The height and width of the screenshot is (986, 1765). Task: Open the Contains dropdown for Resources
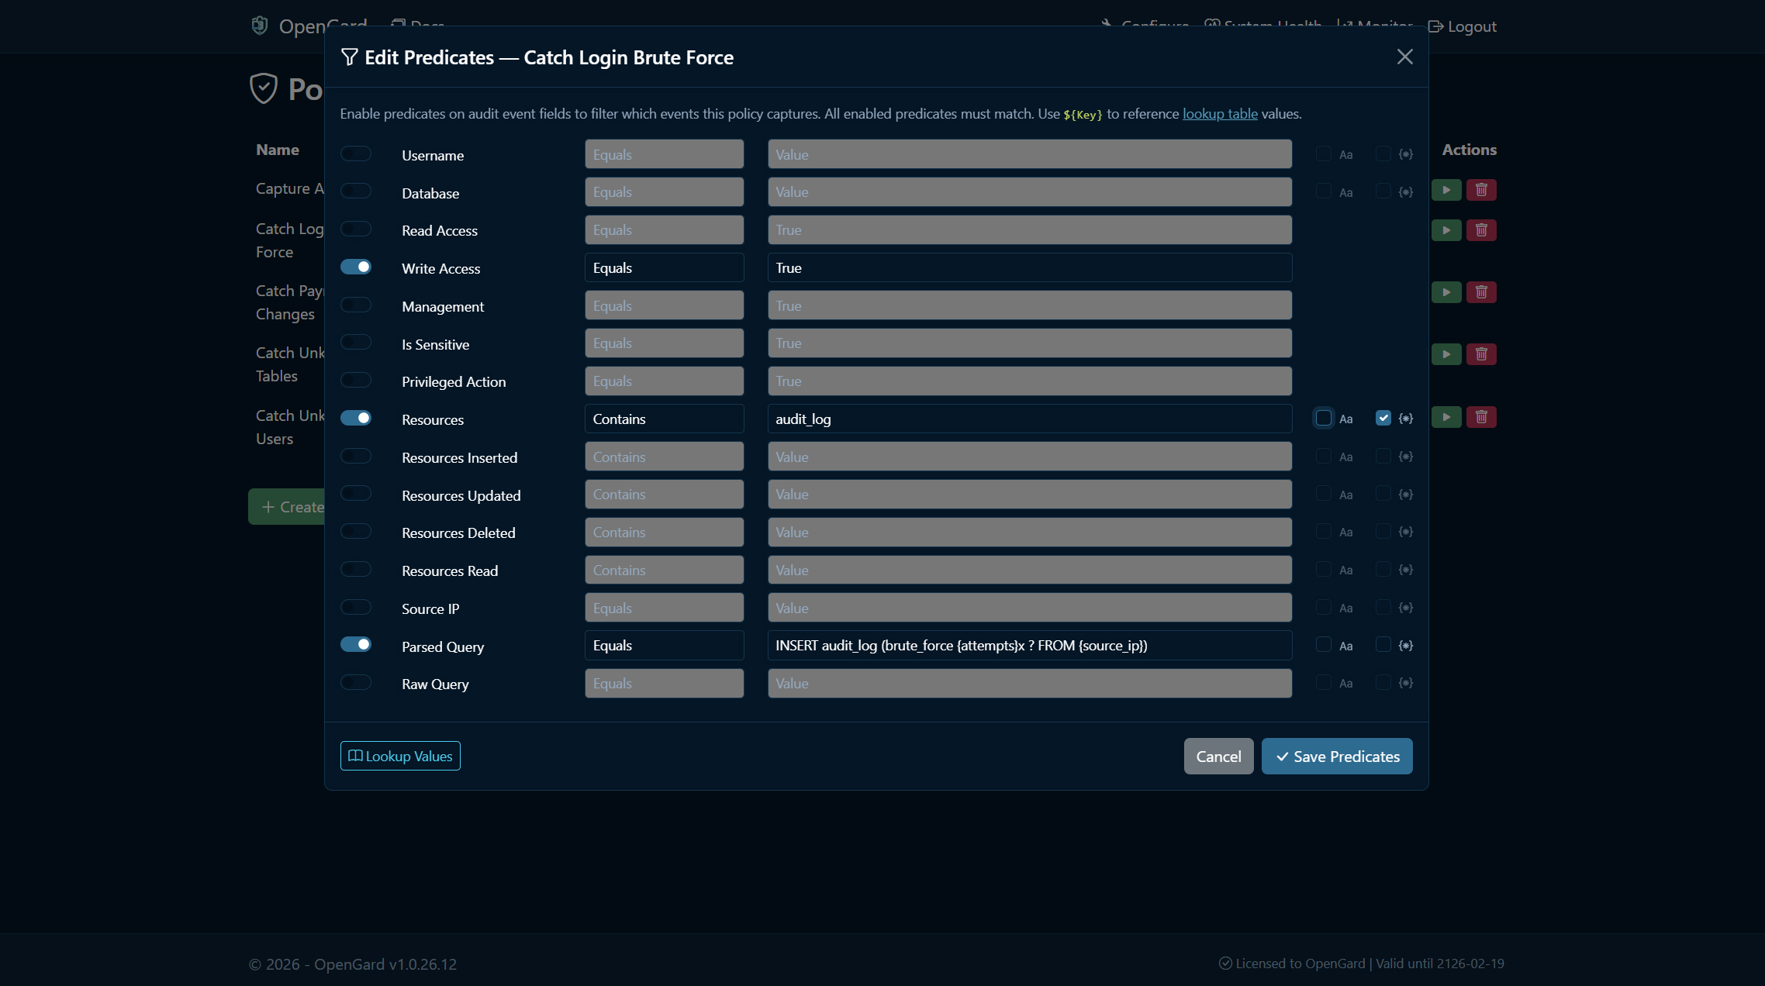[664, 419]
